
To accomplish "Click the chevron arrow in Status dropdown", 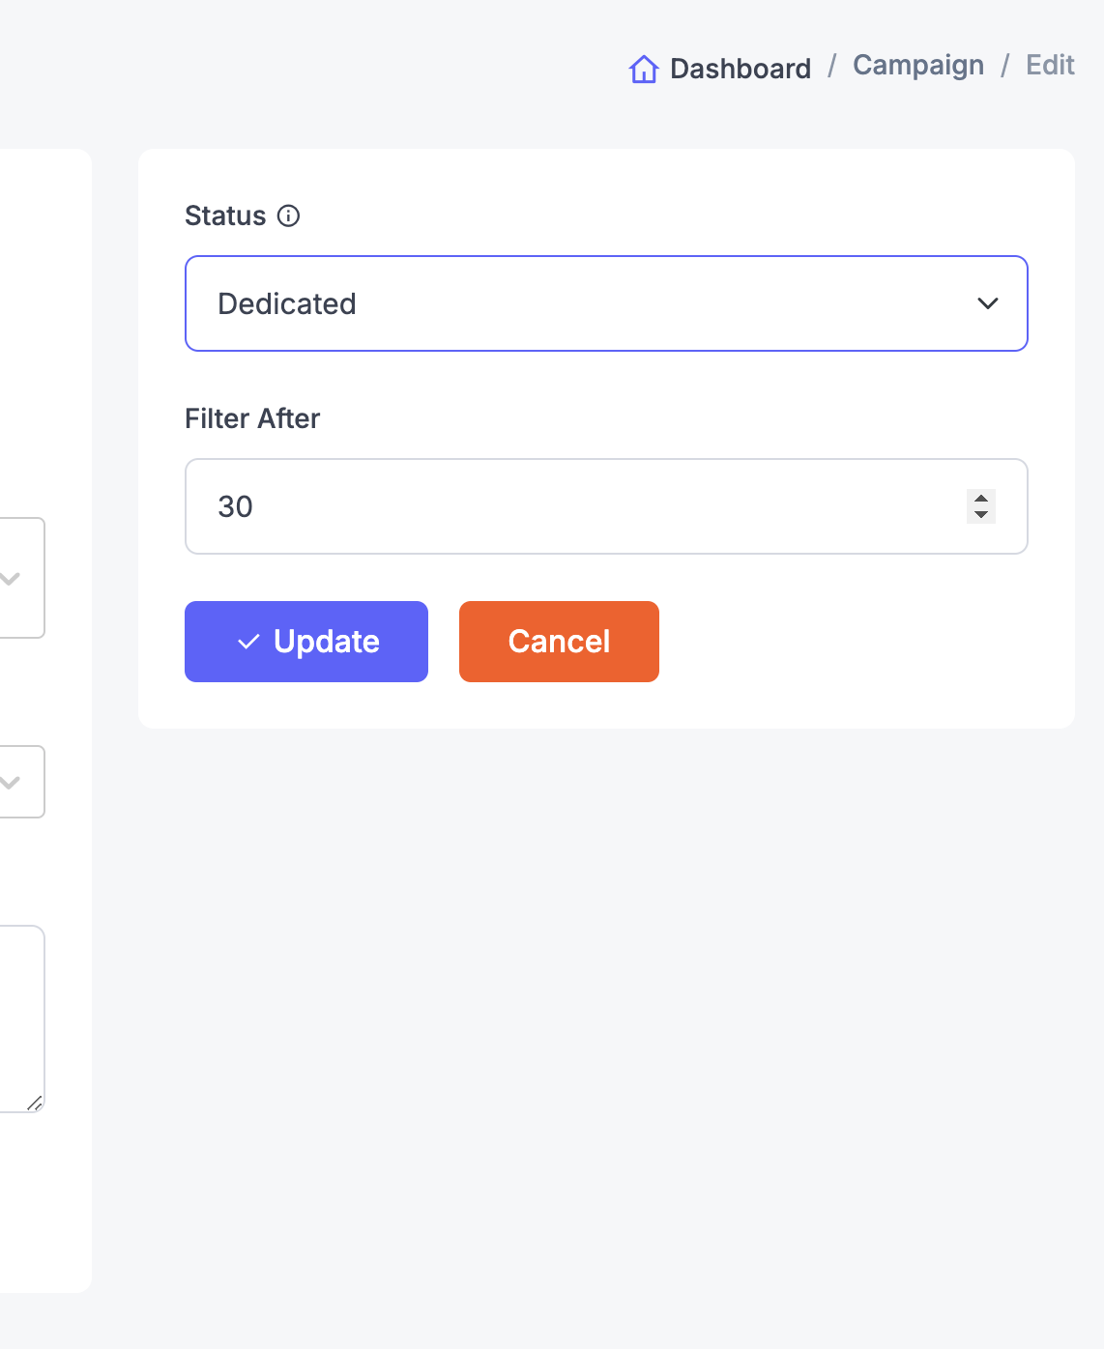I will coord(987,303).
